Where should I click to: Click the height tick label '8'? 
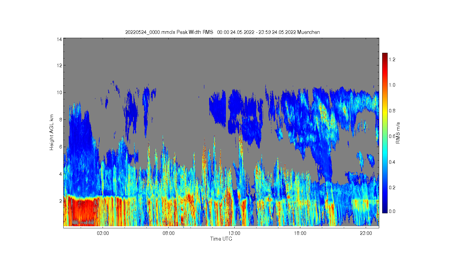pos(61,119)
